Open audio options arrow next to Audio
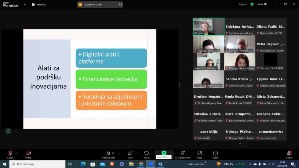Viewport: 299px width, 168px height. point(16,153)
